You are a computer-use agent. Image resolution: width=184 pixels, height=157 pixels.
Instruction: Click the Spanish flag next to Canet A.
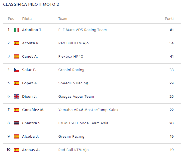(17, 56)
